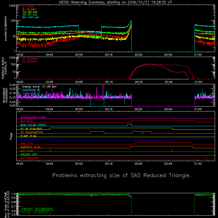Click the 19:45 tick label under the Flags panel
This screenshot has height=218, width=218.
pyautogui.click(x=49, y=164)
